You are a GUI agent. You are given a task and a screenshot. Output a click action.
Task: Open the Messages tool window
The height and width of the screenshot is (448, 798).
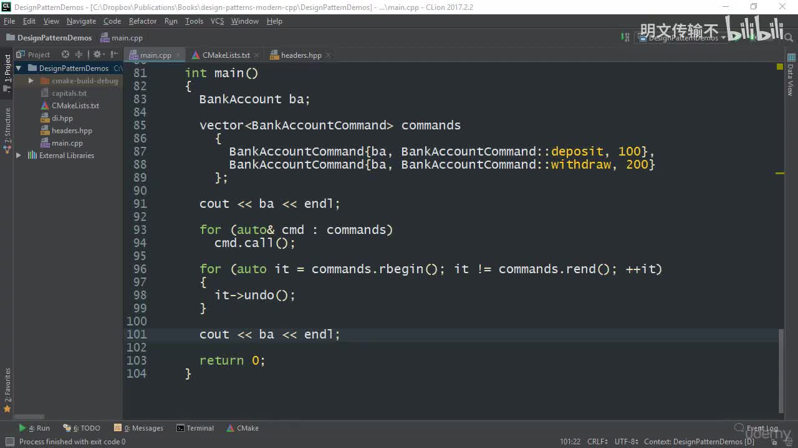(138, 428)
